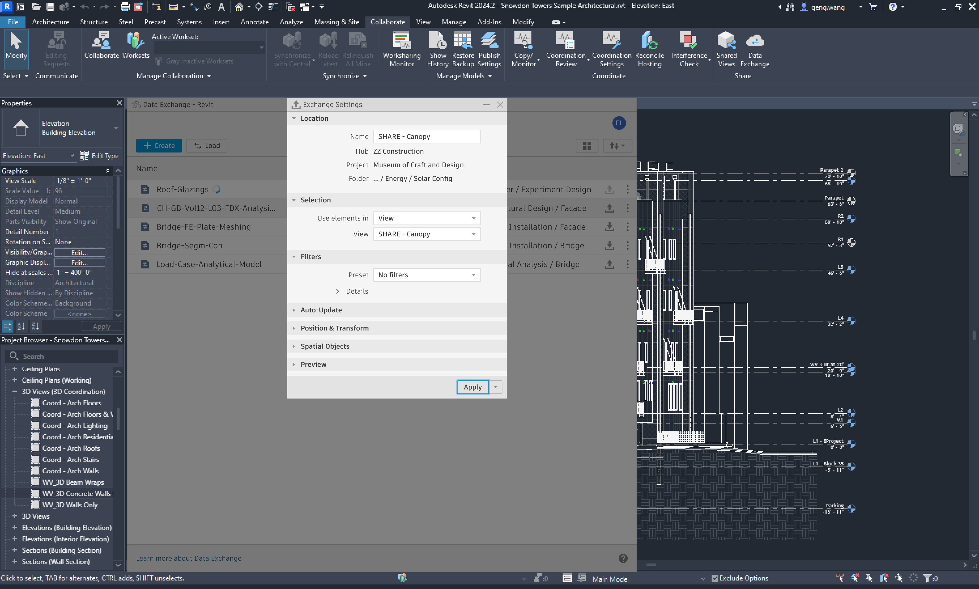Click the filter icon in status bar
979x589 pixels.
pyautogui.click(x=927, y=578)
